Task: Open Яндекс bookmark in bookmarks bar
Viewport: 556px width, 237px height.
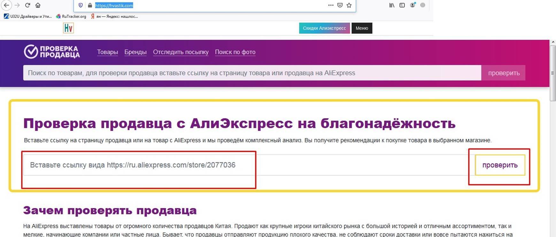Action: tap(114, 16)
